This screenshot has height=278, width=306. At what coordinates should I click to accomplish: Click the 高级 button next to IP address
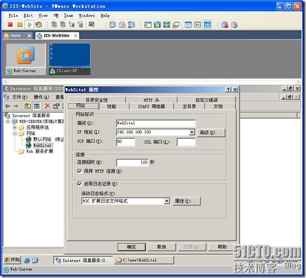pos(211,133)
